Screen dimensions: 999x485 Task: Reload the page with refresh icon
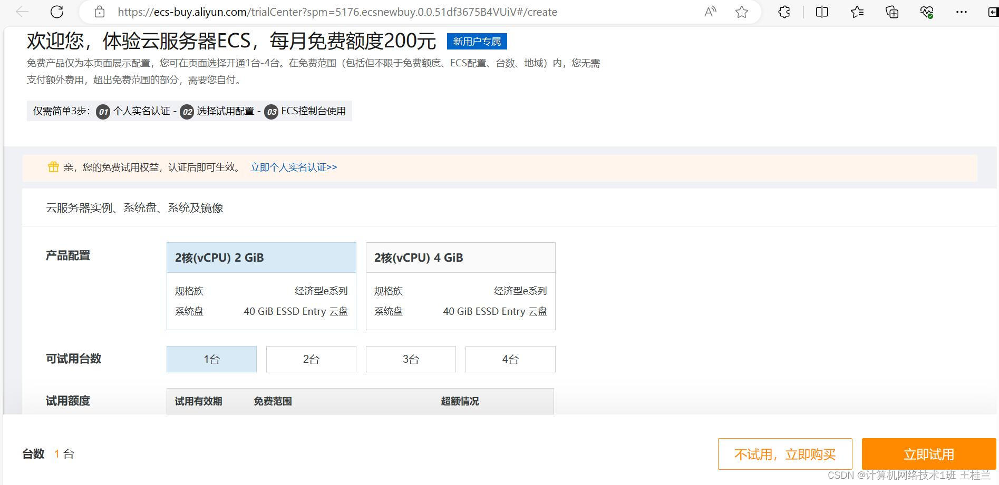[57, 12]
